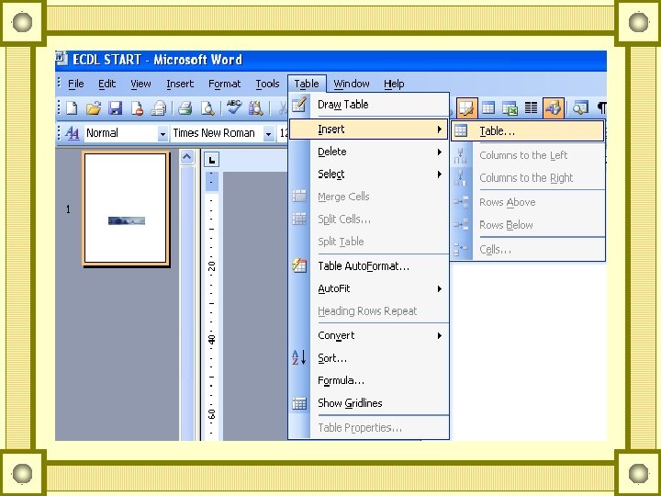Run Spelling and Grammar ABC check
The image size is (661, 496).
[x=233, y=107]
